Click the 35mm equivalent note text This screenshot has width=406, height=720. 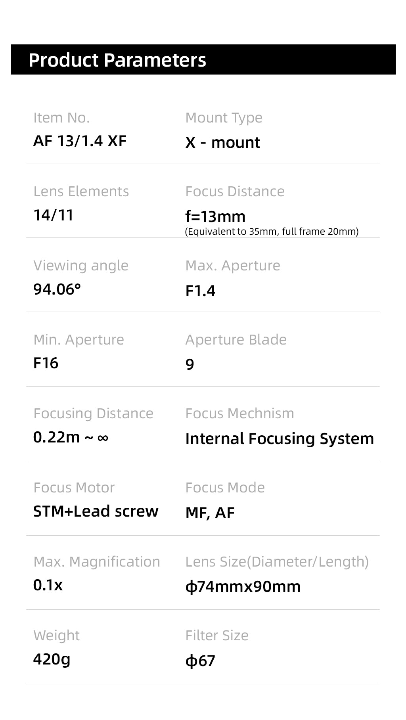[272, 232]
